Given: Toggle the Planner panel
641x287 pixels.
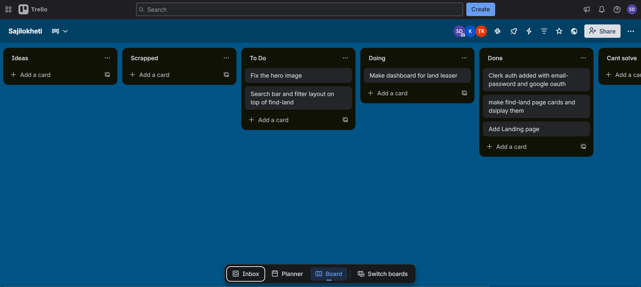Looking at the screenshot, I should [287, 274].
